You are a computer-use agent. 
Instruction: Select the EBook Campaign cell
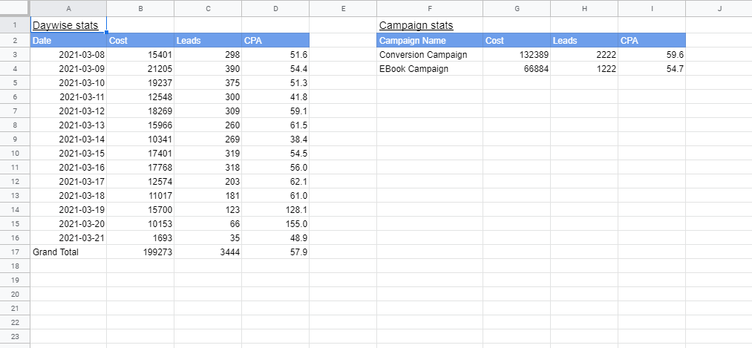point(430,68)
